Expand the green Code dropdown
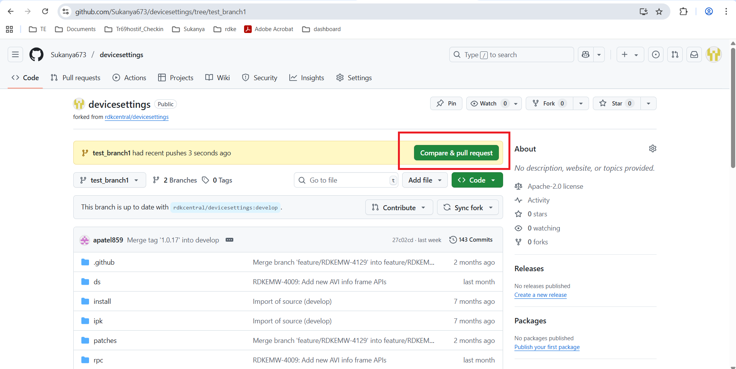This screenshot has height=369, width=736. 477,180
